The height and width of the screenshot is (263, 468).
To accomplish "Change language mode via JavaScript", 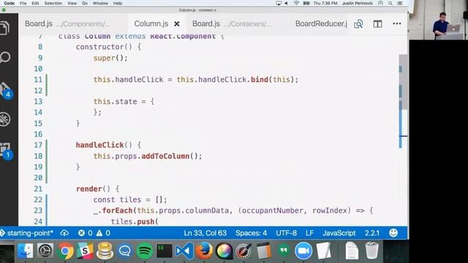I will pyautogui.click(x=339, y=233).
